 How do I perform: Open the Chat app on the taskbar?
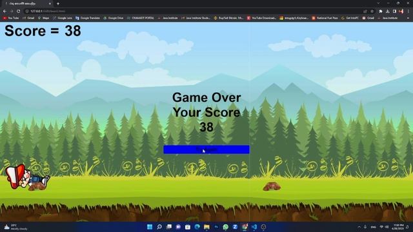178,227
